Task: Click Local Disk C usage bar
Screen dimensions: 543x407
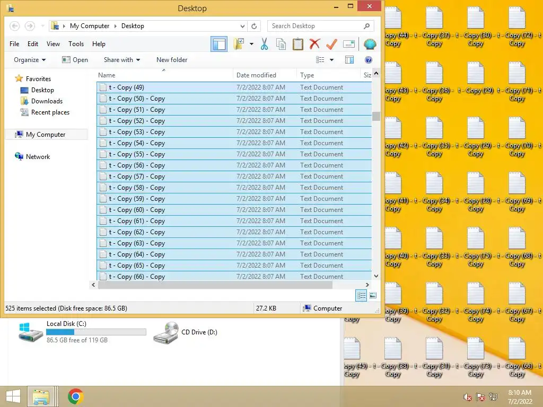Action: (x=96, y=332)
